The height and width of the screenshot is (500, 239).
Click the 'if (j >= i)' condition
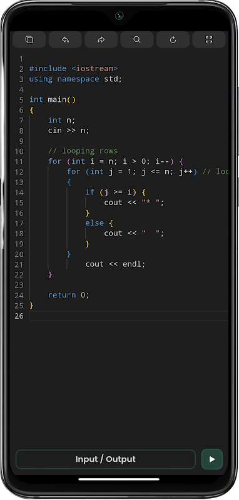pos(116,192)
